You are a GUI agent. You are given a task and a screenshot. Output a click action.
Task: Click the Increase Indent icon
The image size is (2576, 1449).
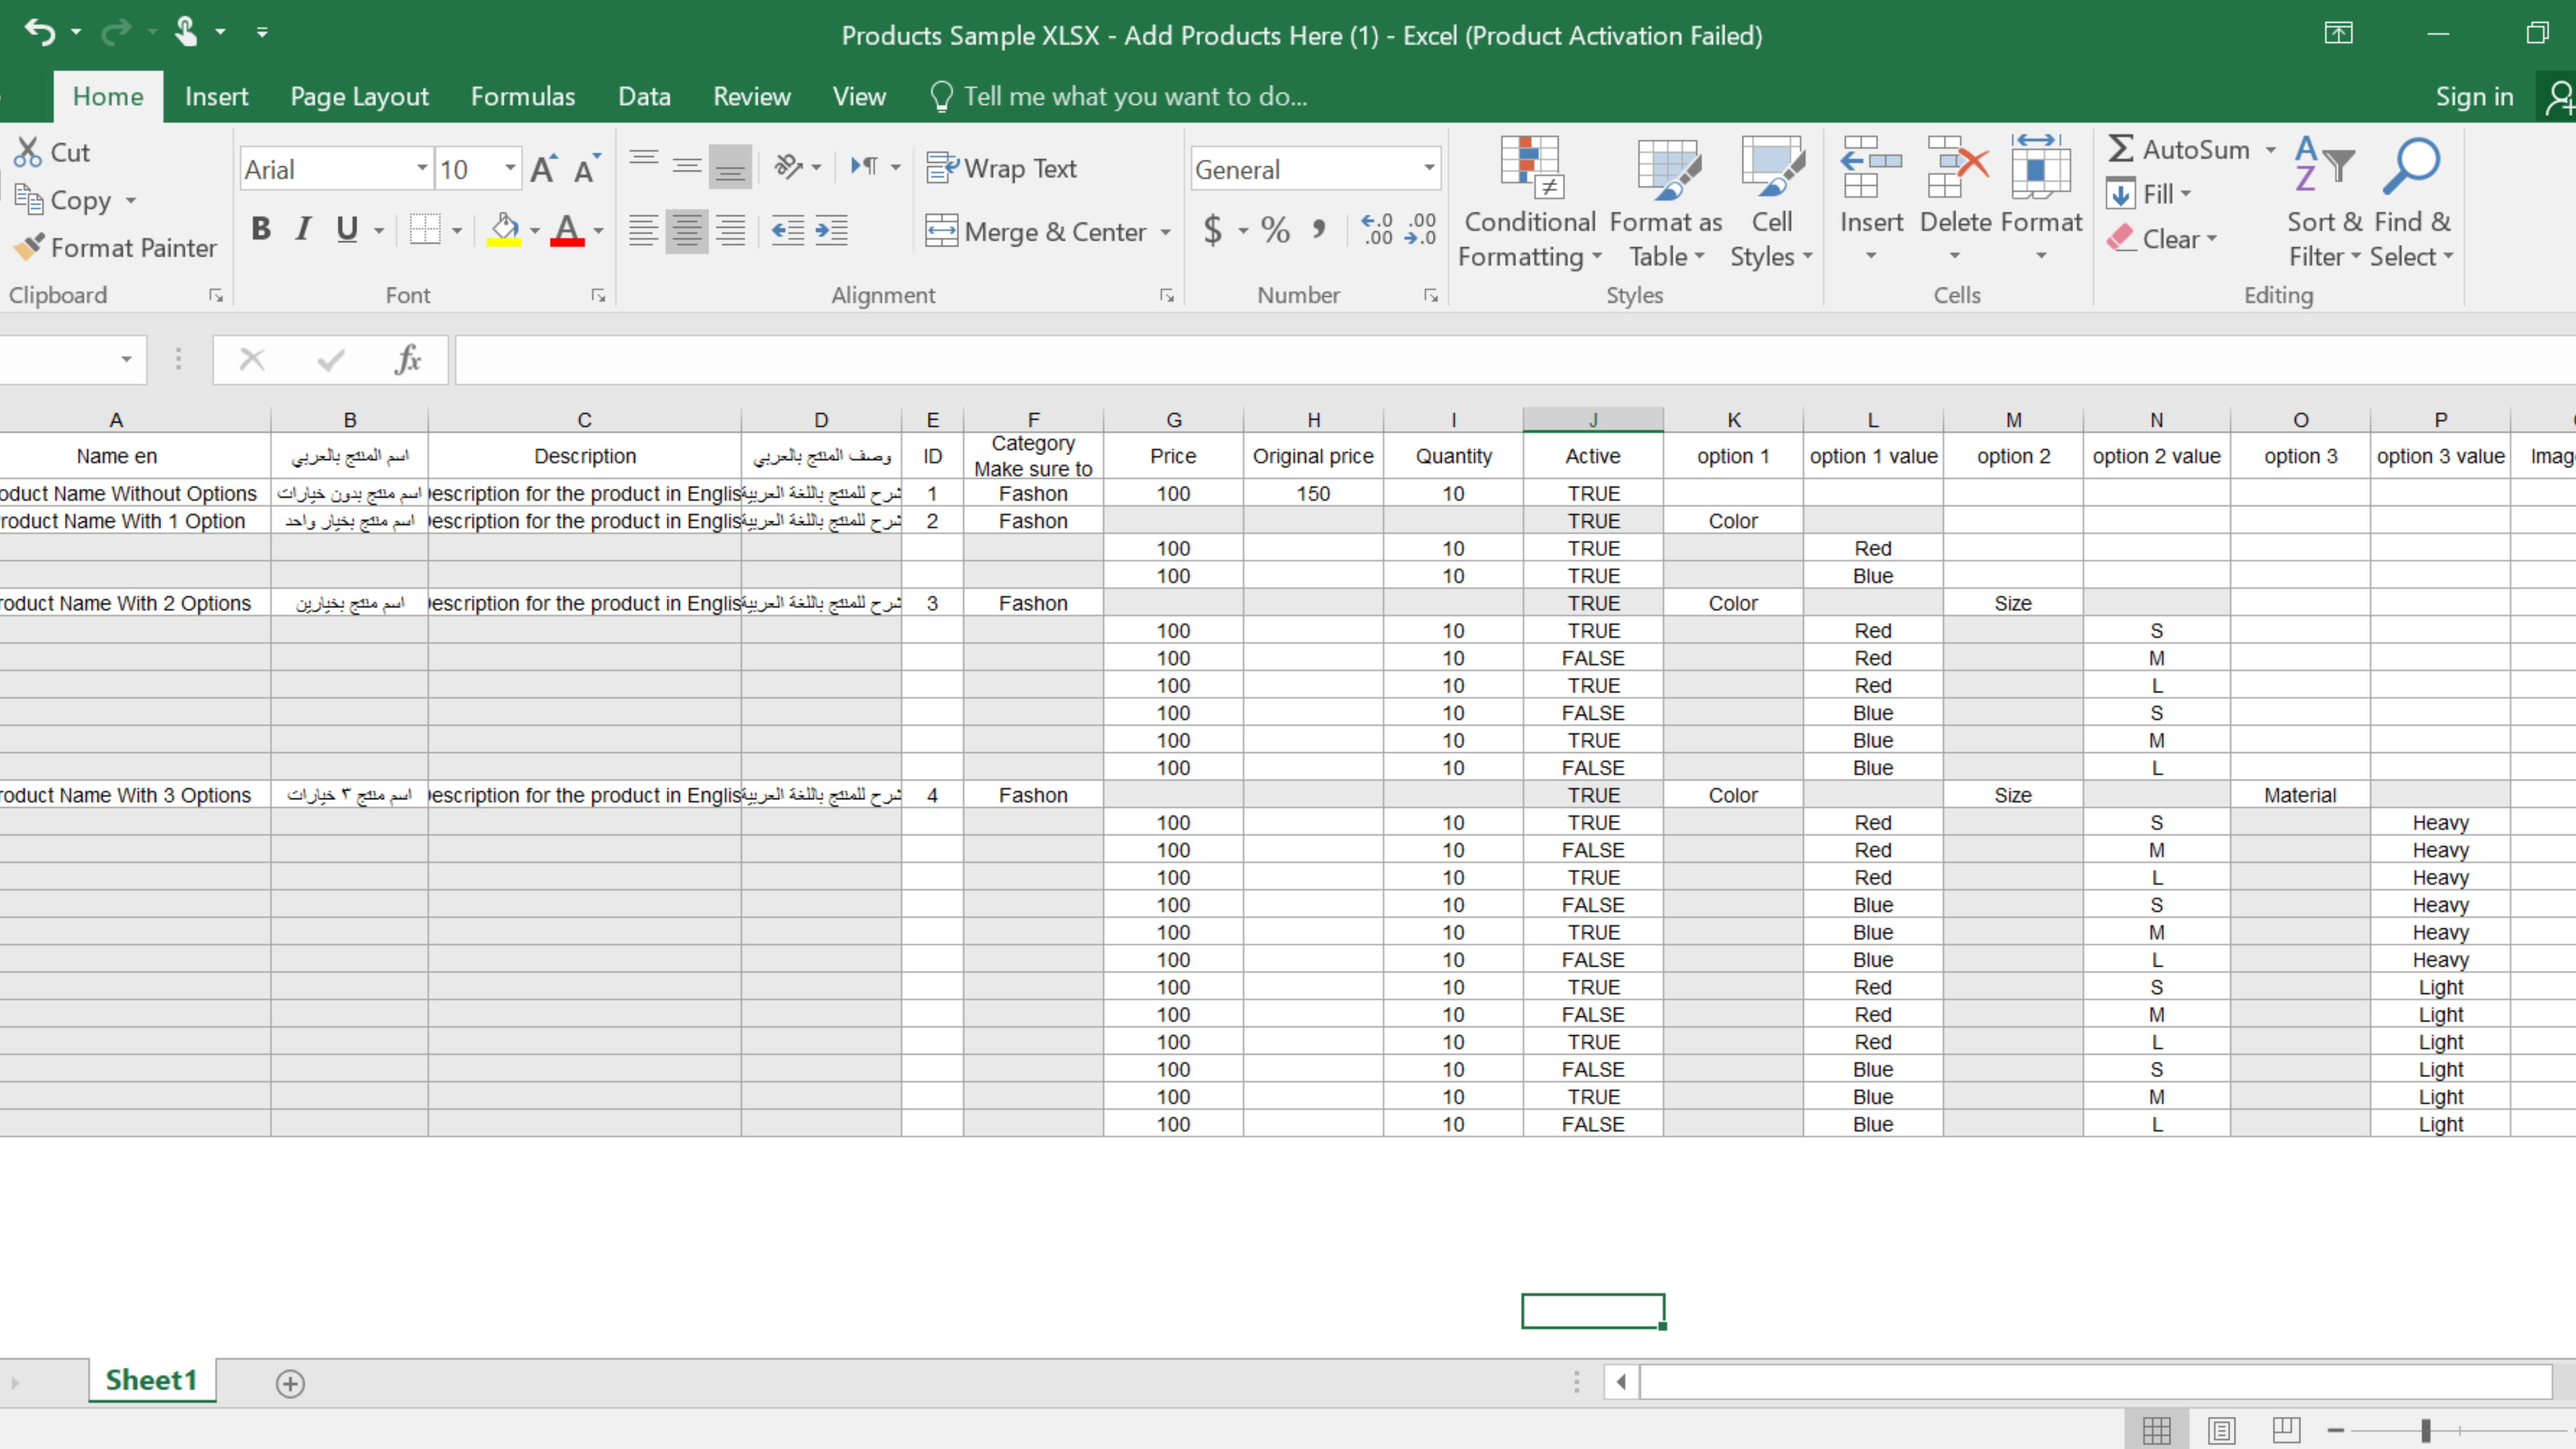click(x=831, y=230)
